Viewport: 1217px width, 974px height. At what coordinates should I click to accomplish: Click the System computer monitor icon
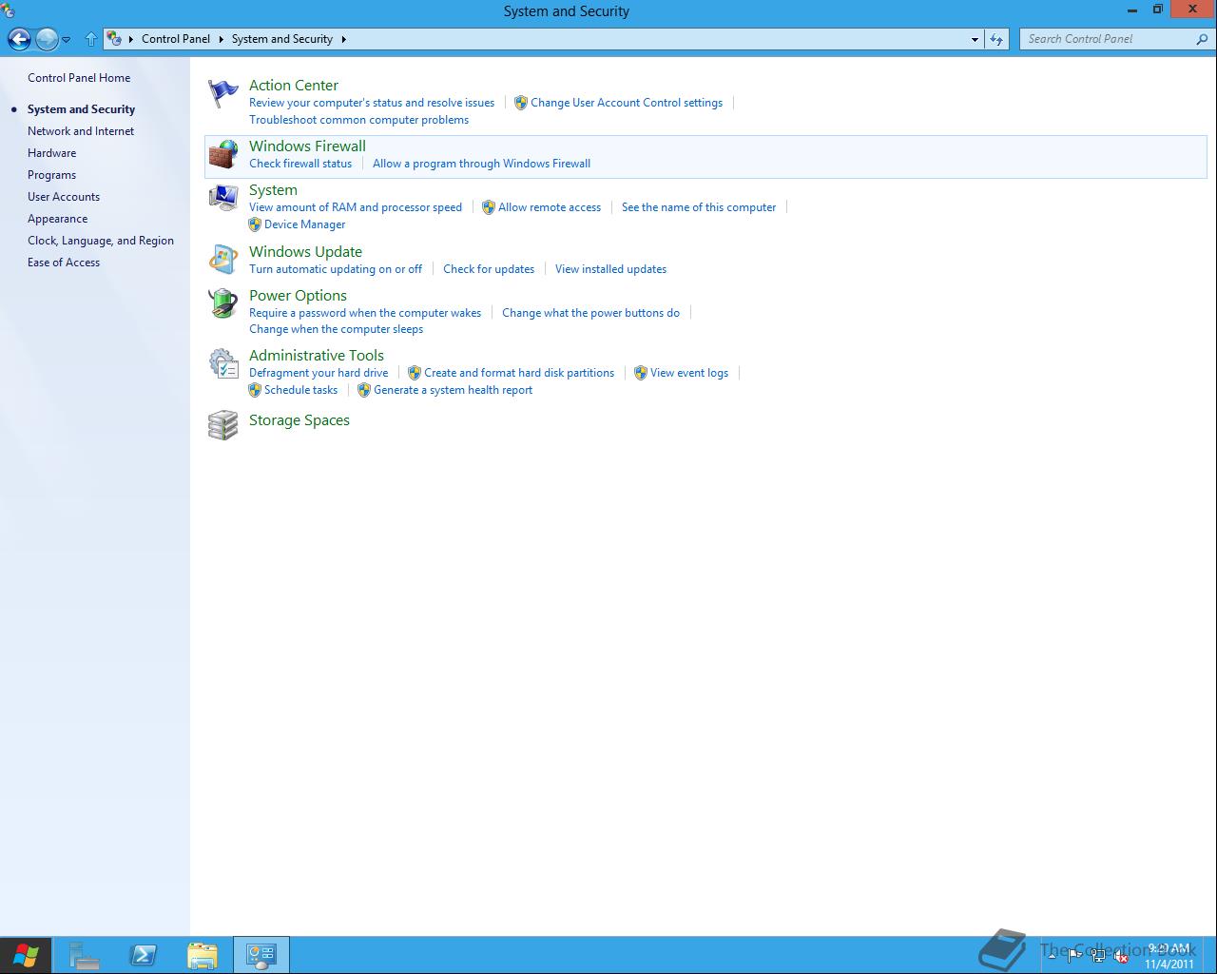click(x=223, y=198)
